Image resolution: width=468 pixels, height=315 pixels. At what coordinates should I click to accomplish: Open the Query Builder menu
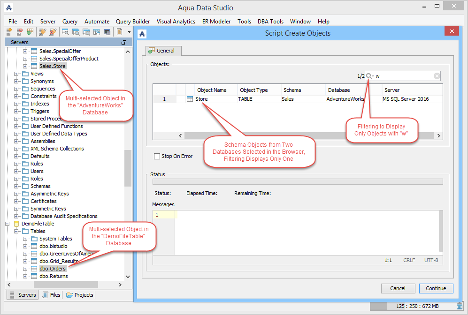click(x=133, y=22)
